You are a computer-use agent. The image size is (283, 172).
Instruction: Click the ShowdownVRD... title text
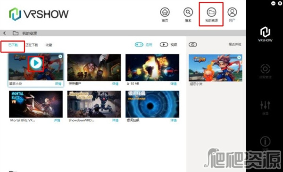pos(81,120)
